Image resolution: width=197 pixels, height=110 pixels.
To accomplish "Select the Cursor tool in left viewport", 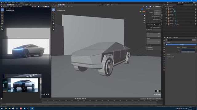I will tap(2, 13).
